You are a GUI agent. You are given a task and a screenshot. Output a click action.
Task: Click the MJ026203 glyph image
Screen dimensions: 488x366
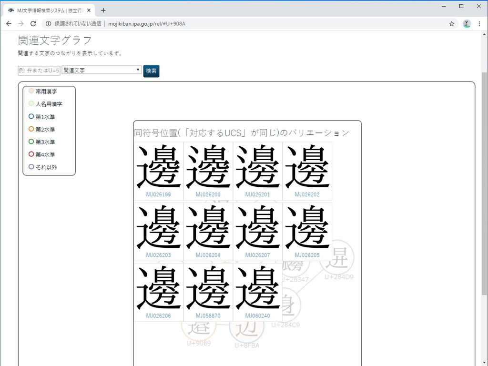tap(158, 228)
